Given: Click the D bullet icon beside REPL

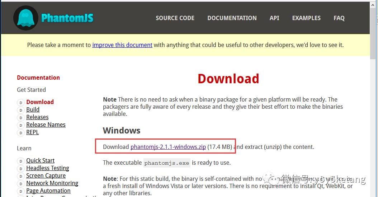Looking at the screenshot, I should point(21,133).
